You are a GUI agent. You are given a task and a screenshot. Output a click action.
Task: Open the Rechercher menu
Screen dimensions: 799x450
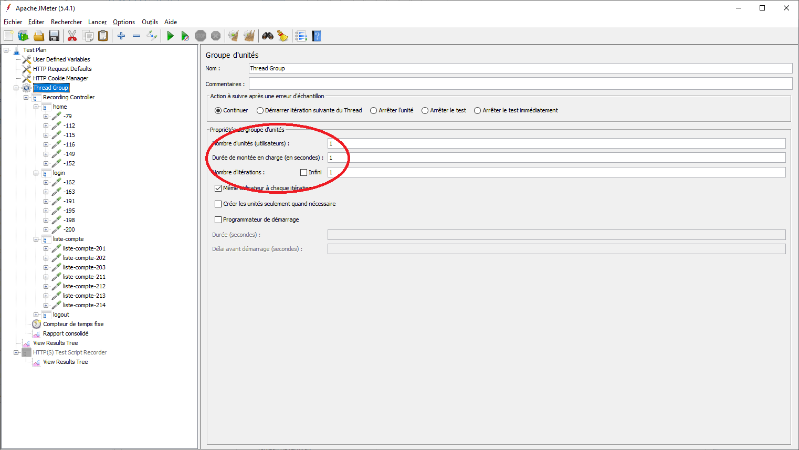pos(66,22)
